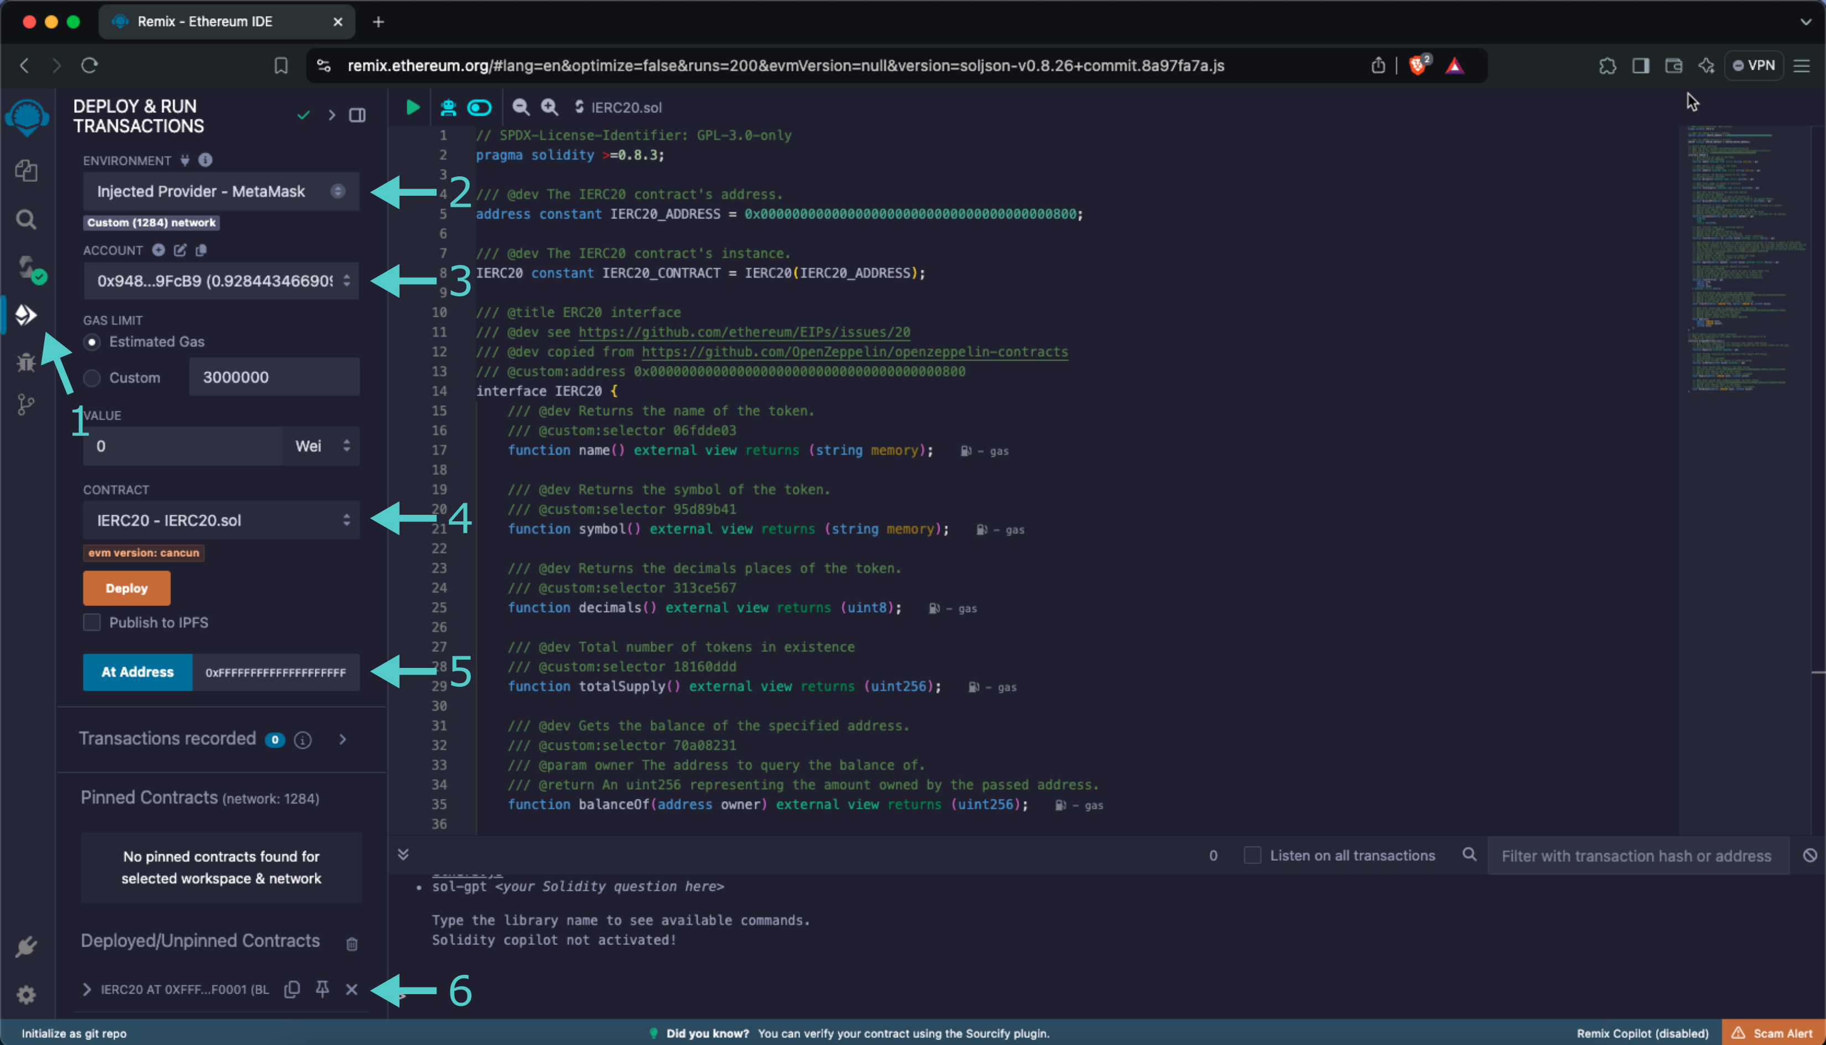Open the Scam Alert notice

pos(1773,1033)
